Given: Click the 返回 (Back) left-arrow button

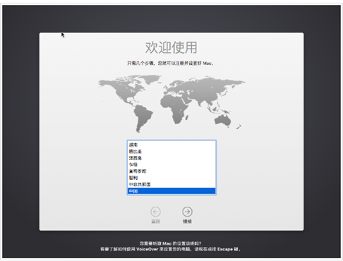Looking at the screenshot, I should [x=155, y=212].
